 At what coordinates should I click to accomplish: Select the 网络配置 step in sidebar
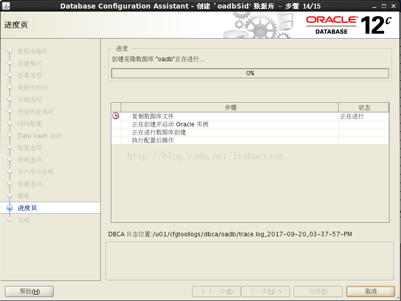pyautogui.click(x=30, y=123)
